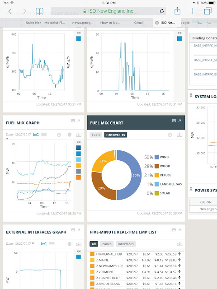
Task: Switch to the Nuke Ner tab
Action: click(33, 23)
